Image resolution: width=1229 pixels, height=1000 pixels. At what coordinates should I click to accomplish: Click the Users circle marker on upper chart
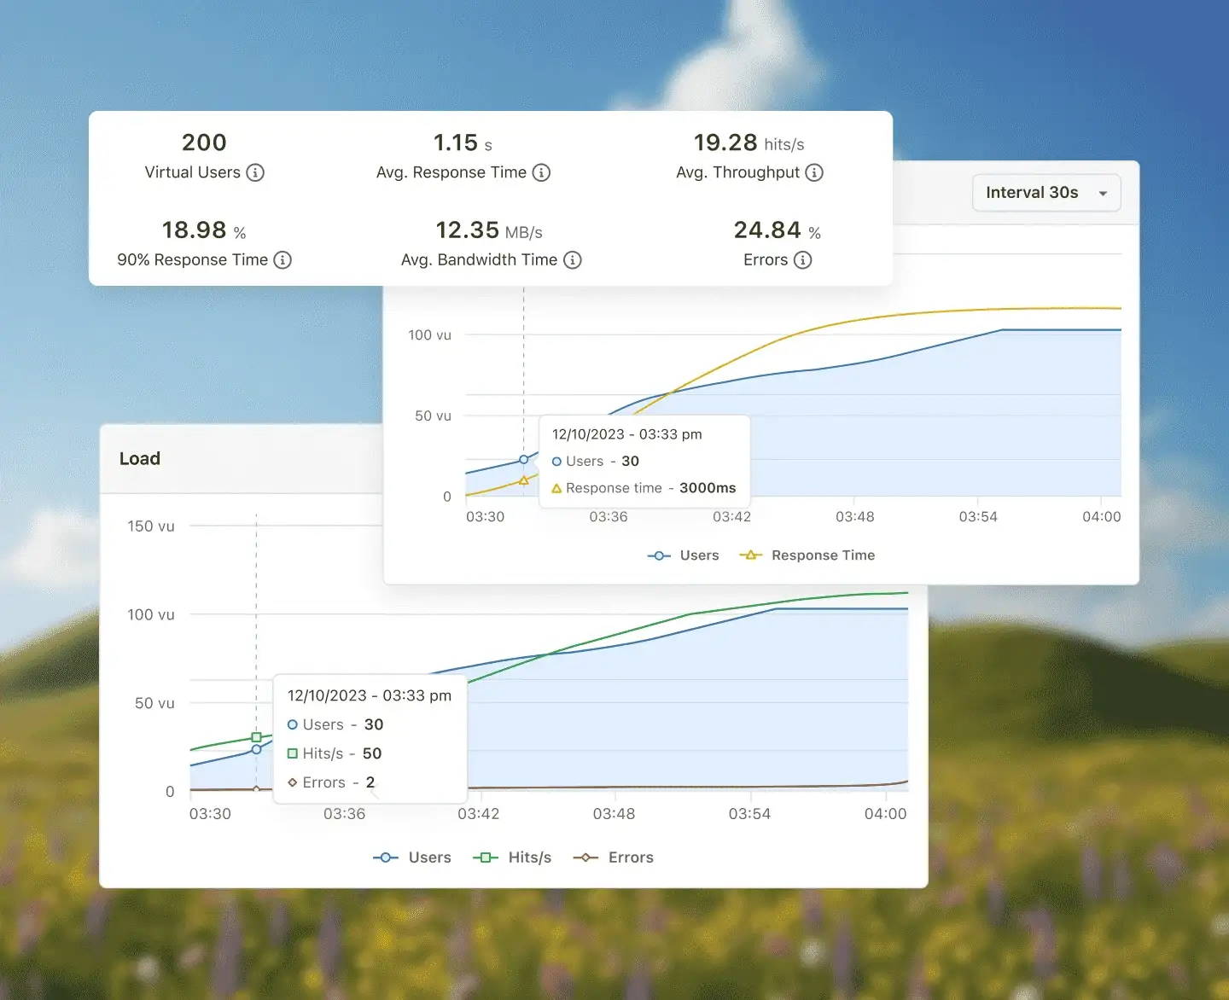click(524, 459)
